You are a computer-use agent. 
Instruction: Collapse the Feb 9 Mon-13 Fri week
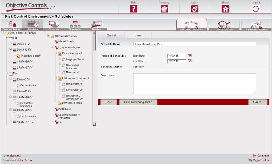pyautogui.click(x=10, y=50)
